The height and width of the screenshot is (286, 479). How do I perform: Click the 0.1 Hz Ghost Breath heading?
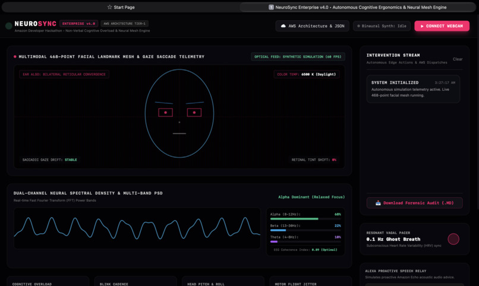tap(393, 239)
